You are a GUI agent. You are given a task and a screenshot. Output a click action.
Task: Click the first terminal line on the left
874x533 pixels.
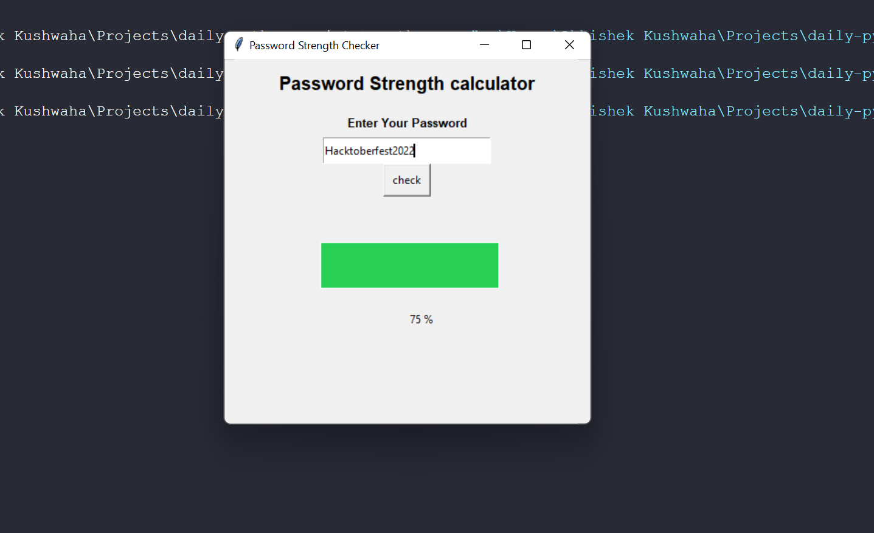pos(112,36)
